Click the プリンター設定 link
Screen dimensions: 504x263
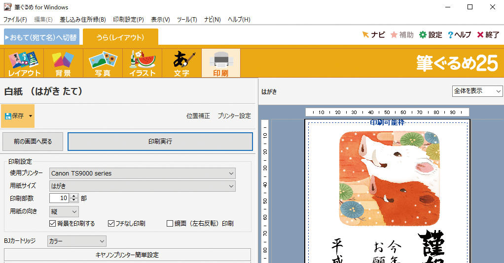tap(234, 116)
